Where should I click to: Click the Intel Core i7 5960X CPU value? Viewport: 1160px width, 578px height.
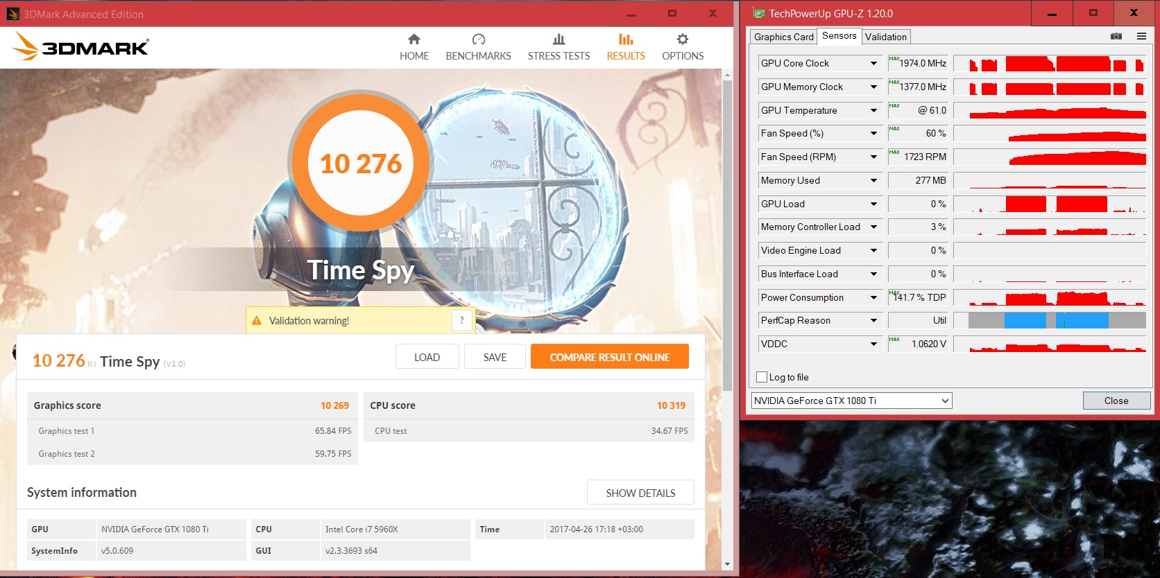tap(361, 529)
